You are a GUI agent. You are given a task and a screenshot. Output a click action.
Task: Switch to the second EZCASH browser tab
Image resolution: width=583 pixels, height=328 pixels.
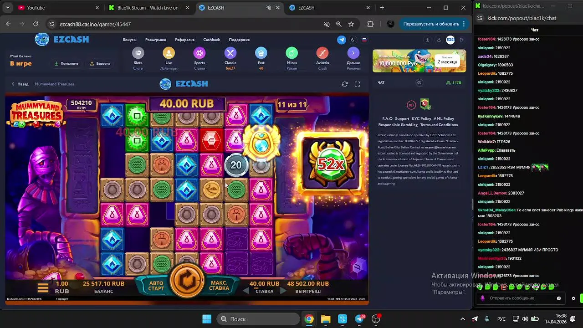click(x=330, y=8)
